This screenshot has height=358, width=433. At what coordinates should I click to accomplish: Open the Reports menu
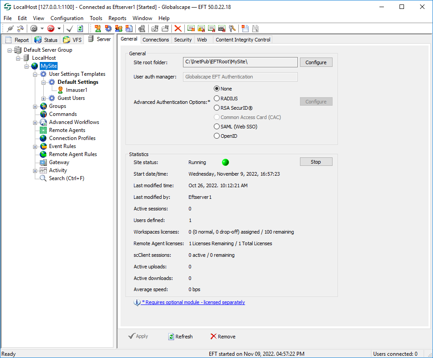tap(117, 18)
